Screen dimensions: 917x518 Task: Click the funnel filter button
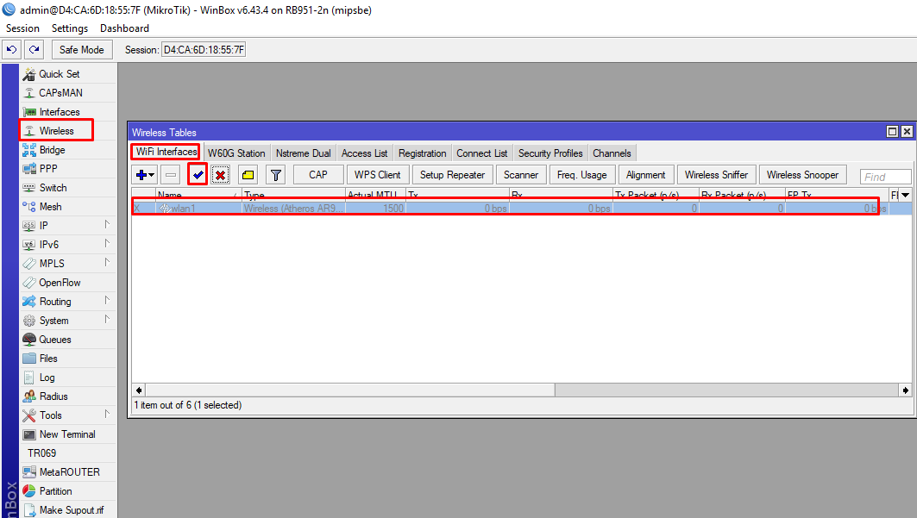(x=276, y=175)
